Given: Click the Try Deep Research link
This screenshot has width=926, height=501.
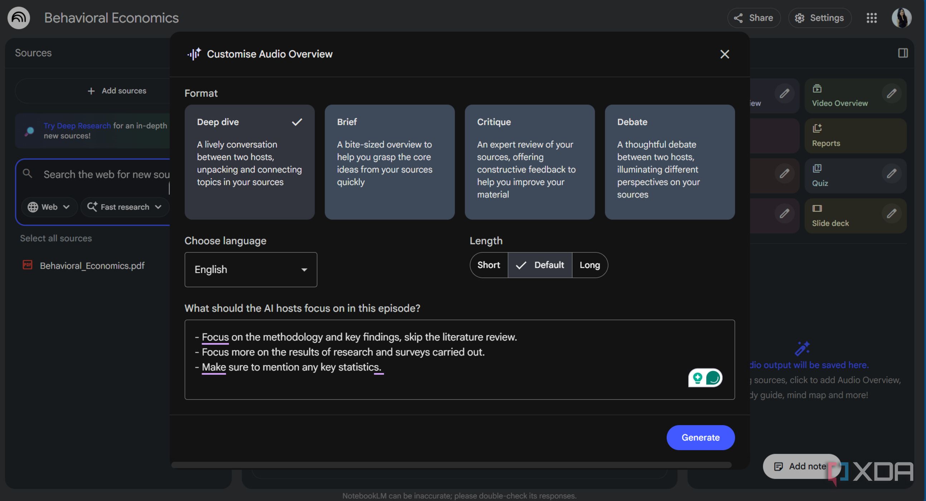Looking at the screenshot, I should click(77, 126).
